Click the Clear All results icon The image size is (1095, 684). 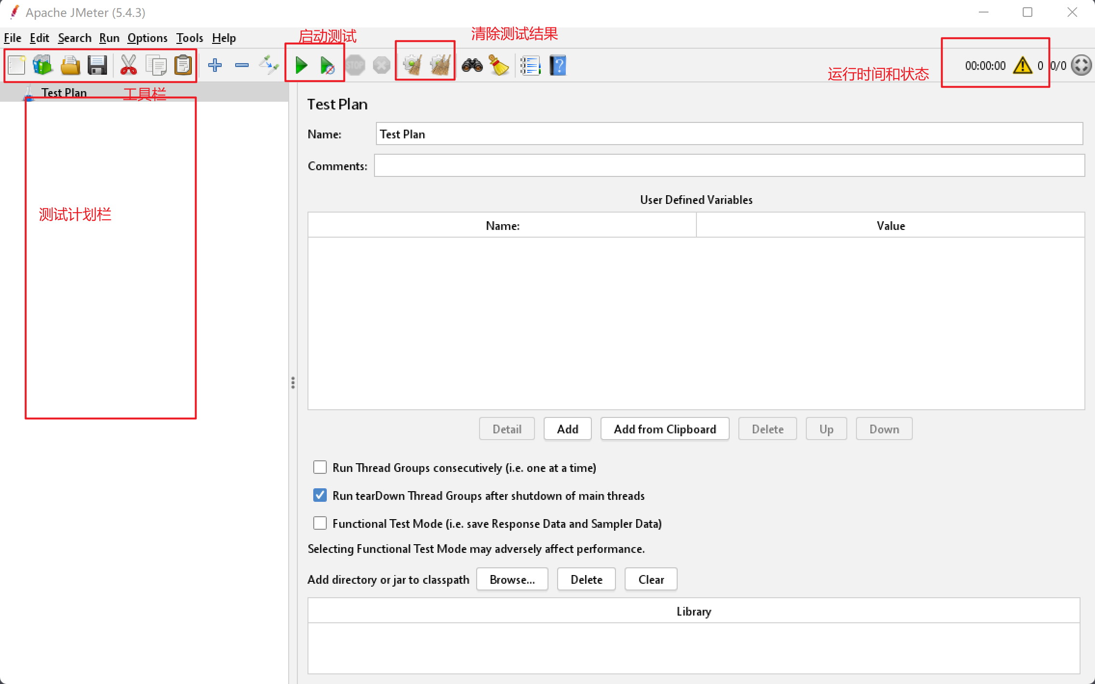(440, 65)
